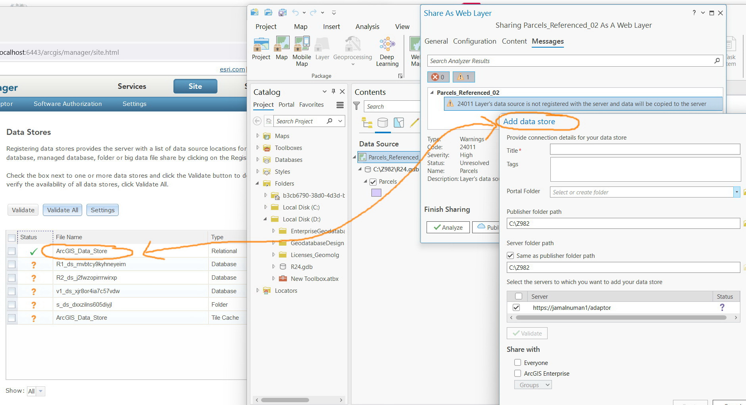Image resolution: width=746 pixels, height=405 pixels.
Task: Click the purple Parcels symbol swatch
Action: point(375,192)
